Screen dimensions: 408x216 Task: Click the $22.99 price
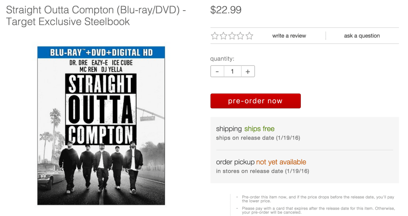226,10
